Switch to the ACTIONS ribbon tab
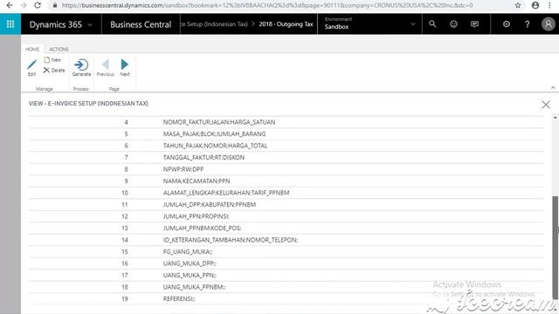This screenshot has height=314, width=559. 59,49
